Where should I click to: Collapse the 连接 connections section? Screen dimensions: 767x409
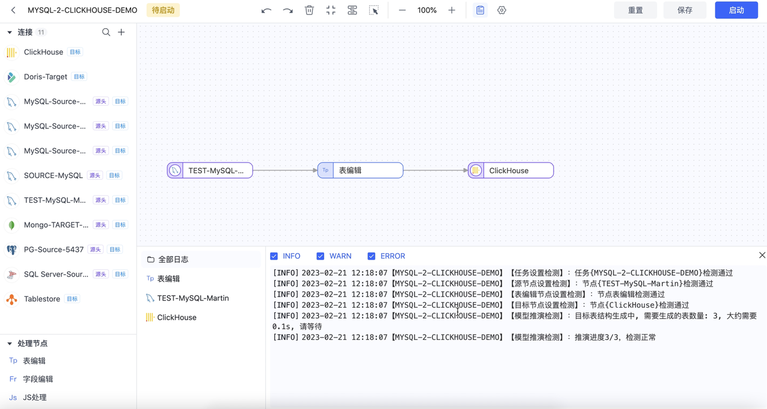(10, 32)
